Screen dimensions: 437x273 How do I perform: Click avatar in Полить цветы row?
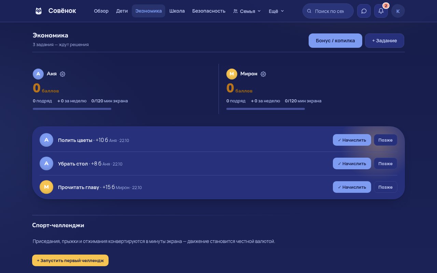(46, 140)
